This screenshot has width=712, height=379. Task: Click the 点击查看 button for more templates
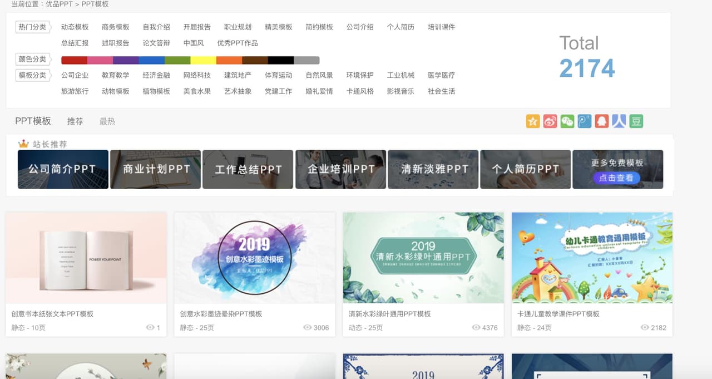616,178
